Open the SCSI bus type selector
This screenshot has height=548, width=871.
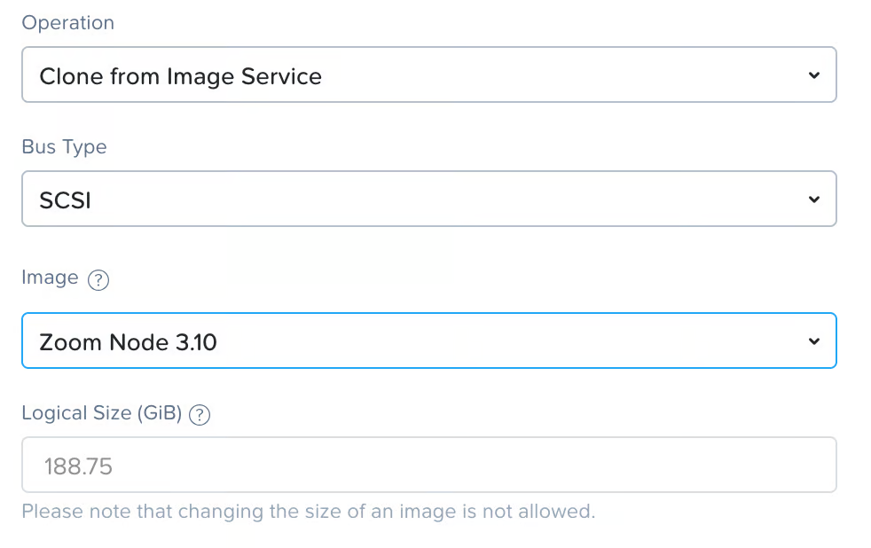[x=428, y=200]
